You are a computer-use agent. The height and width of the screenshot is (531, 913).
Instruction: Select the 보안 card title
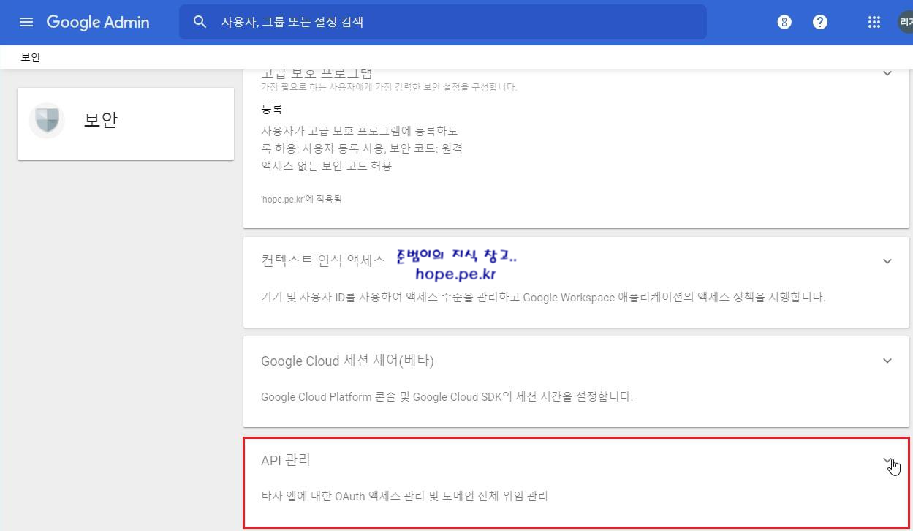click(x=101, y=120)
